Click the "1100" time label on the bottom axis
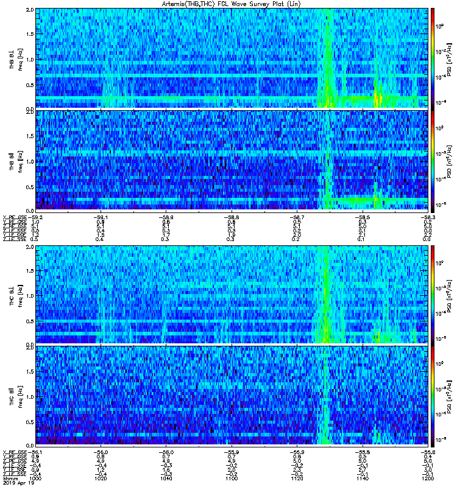The width and height of the screenshot is (457, 487). pos(232,478)
